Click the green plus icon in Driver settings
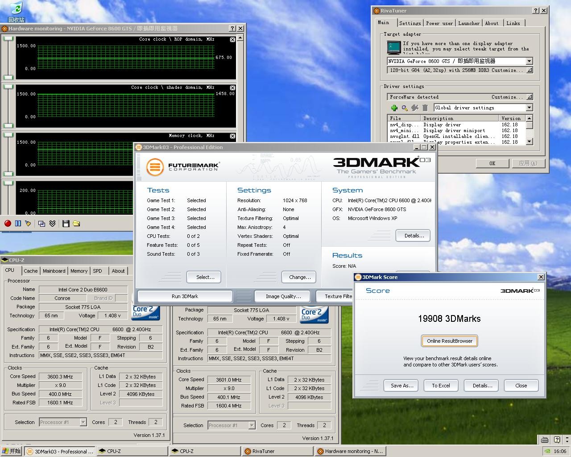Image resolution: width=571 pixels, height=457 pixels. (394, 108)
